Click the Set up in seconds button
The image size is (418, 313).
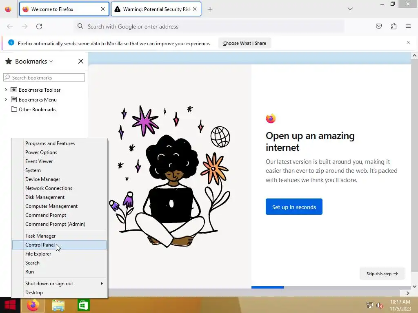[x=294, y=207]
